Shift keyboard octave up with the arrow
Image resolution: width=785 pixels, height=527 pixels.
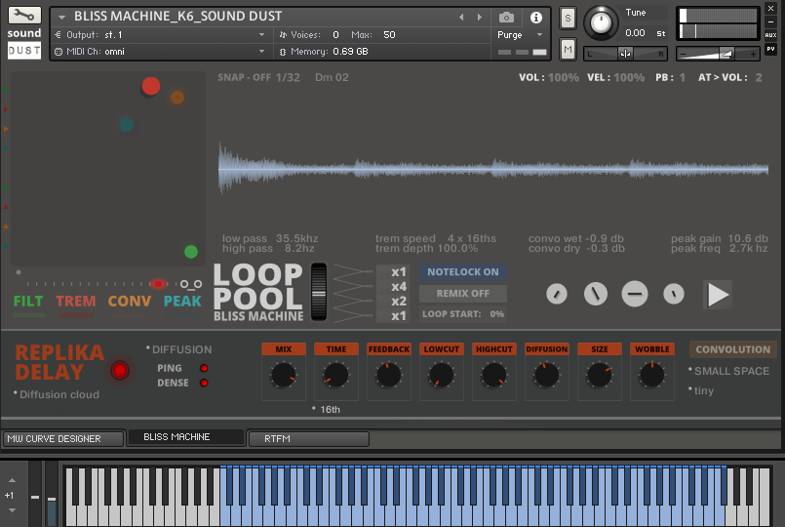click(x=12, y=480)
